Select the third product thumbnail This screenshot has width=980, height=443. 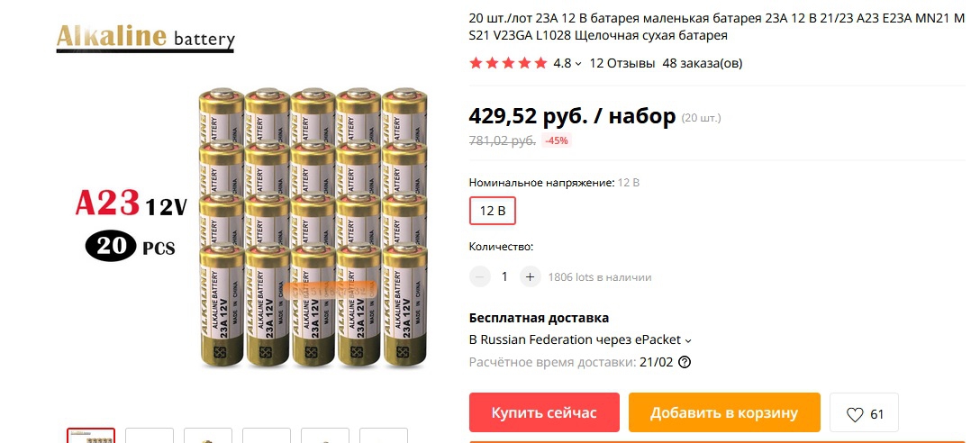point(208,436)
